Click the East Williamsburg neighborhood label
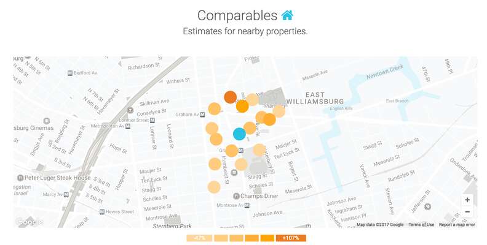Screen dimensions: 487x245 coord(315,98)
